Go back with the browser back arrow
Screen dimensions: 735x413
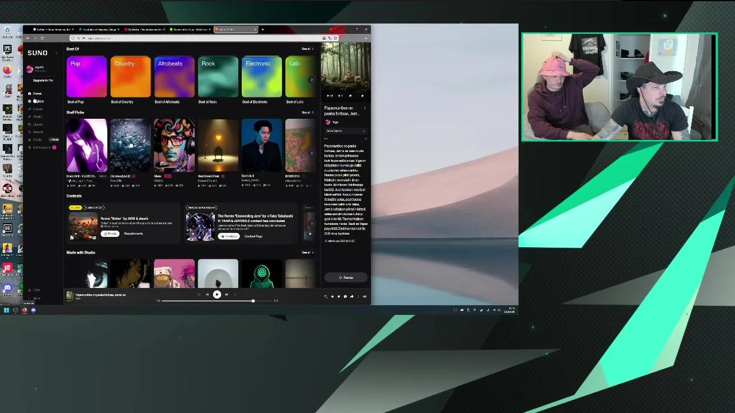point(28,38)
